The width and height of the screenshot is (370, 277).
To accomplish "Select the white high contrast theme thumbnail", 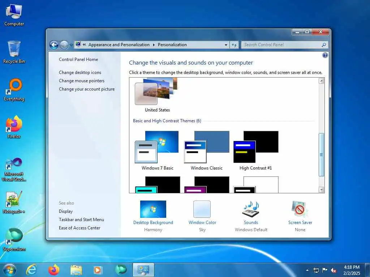I will (256, 185).
